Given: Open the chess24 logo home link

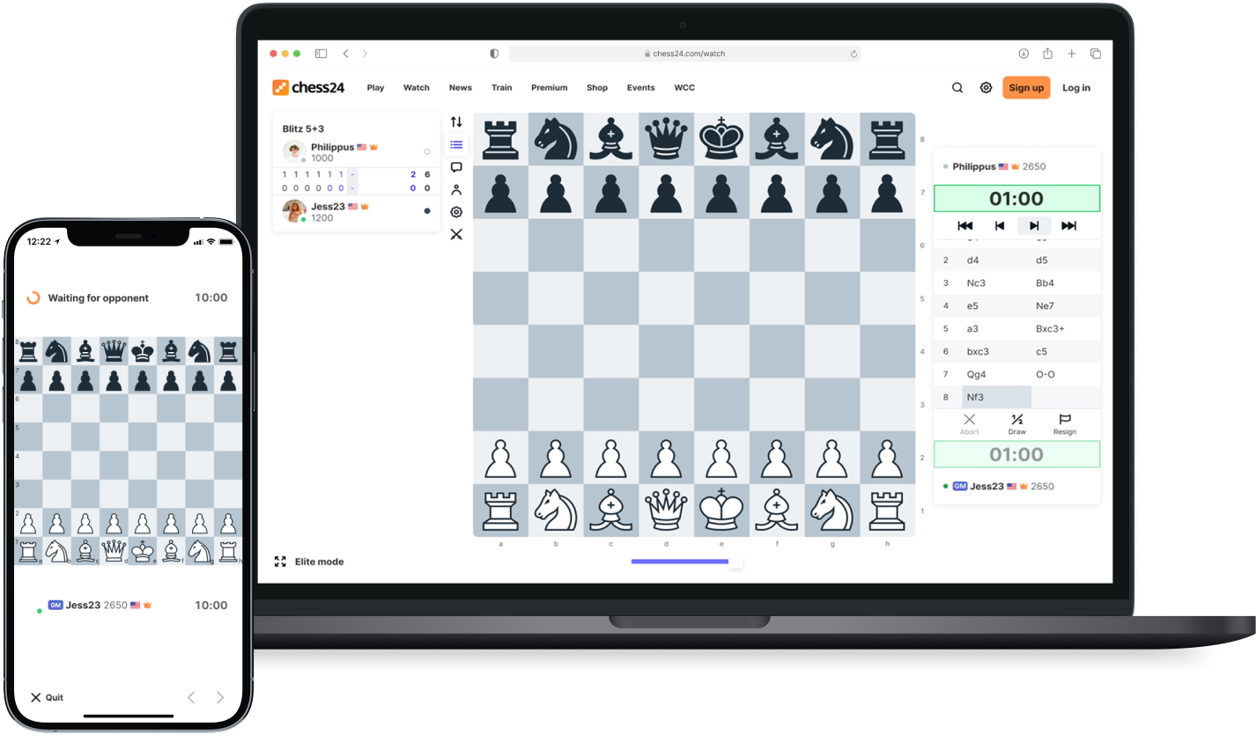Looking at the screenshot, I should [308, 87].
